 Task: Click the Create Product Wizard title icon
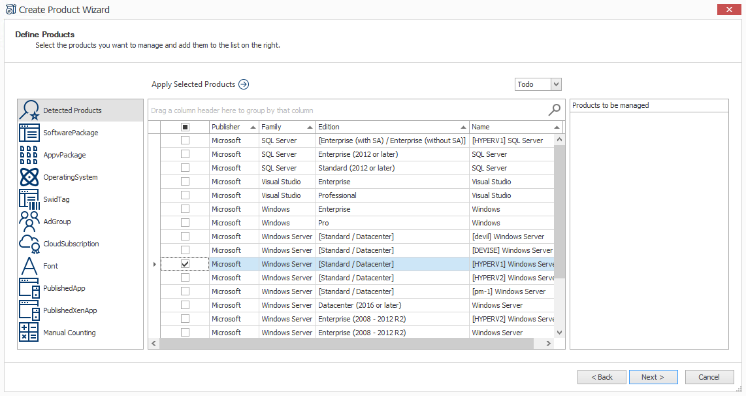point(10,10)
